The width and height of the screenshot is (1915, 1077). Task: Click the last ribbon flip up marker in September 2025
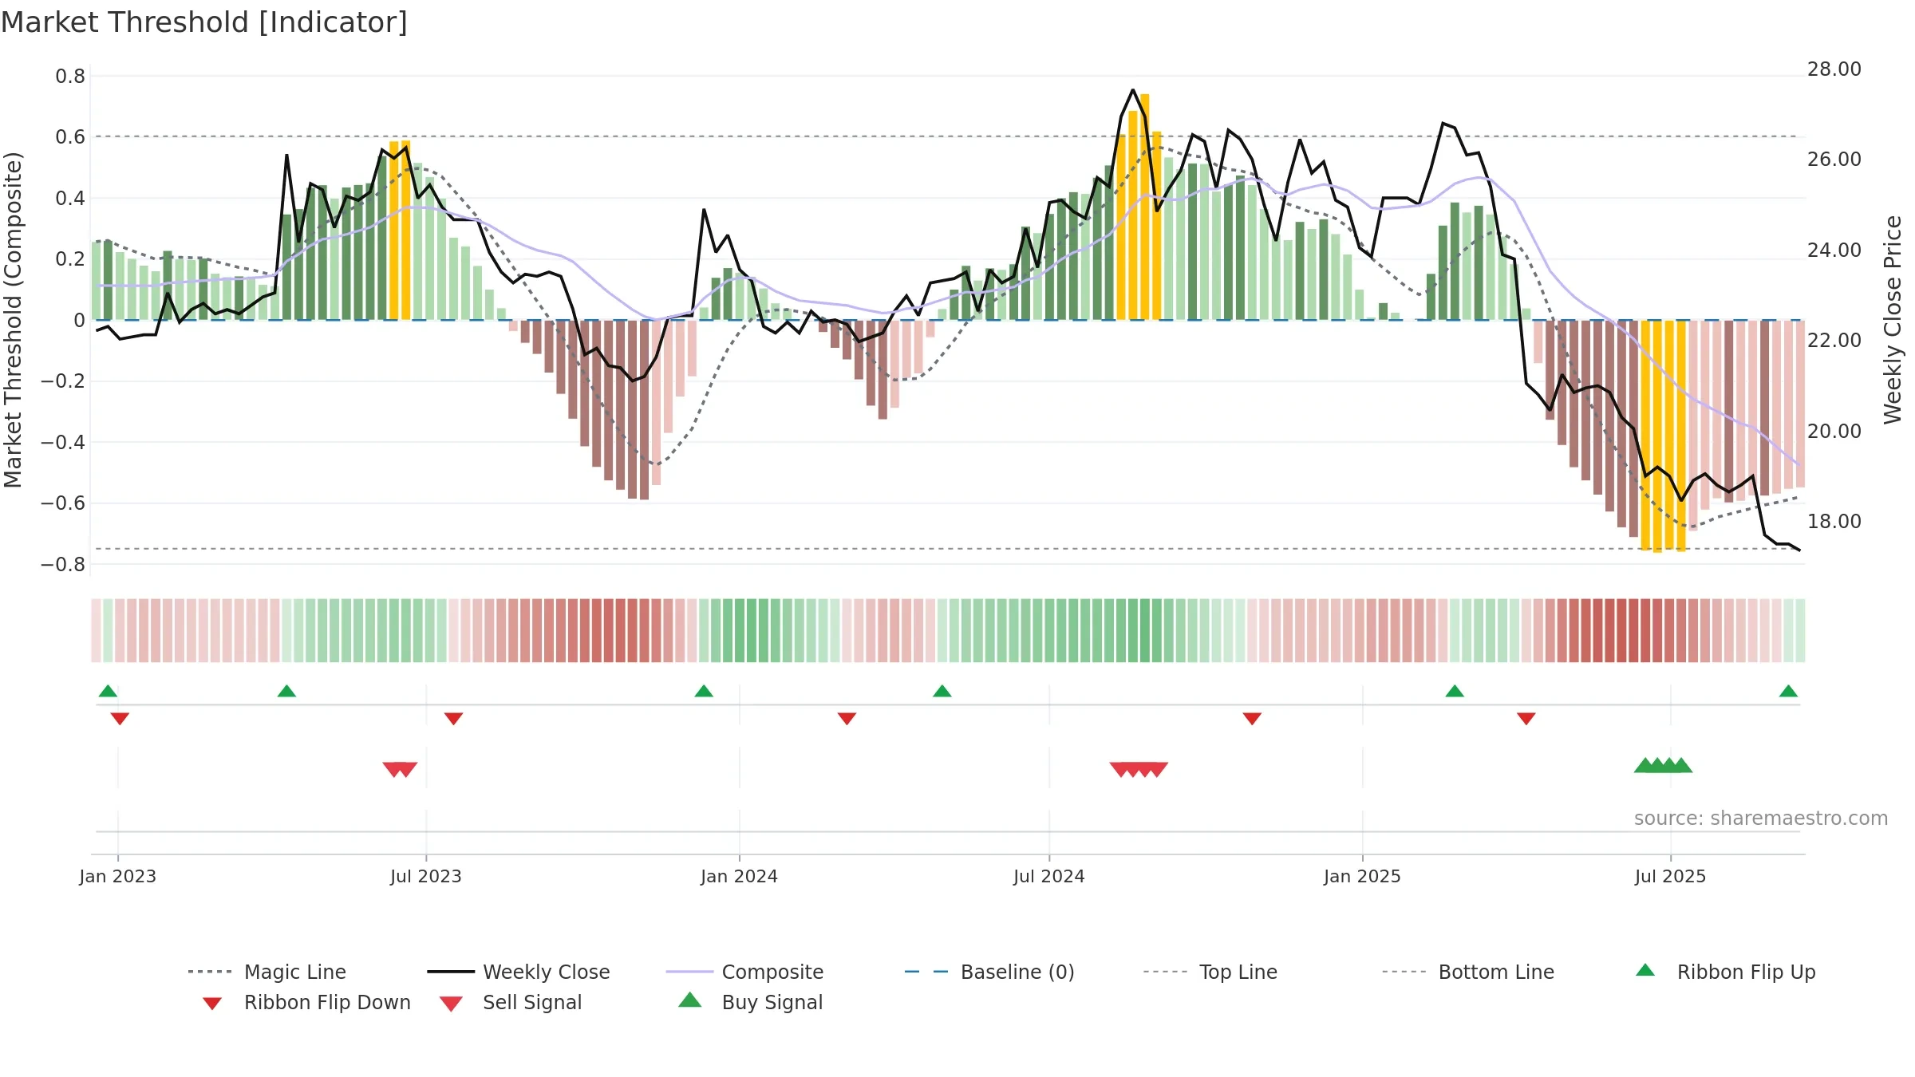[1788, 691]
